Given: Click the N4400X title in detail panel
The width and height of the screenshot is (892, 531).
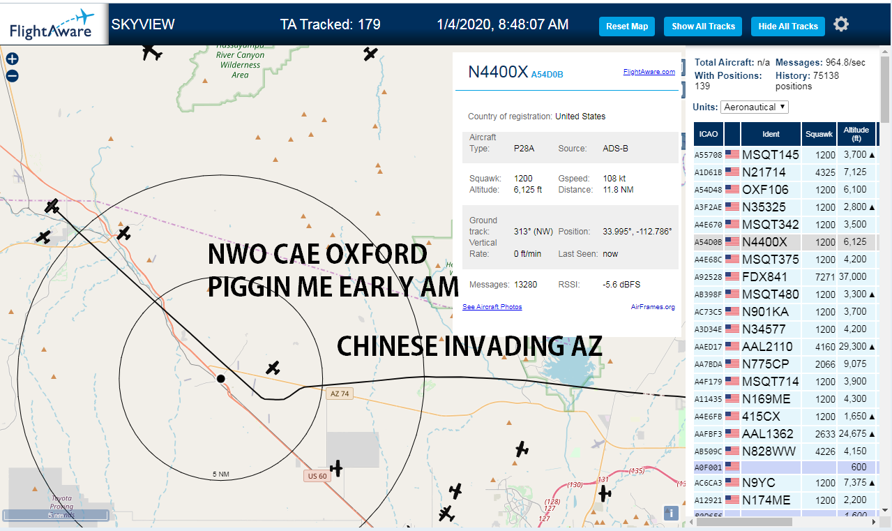Looking at the screenshot, I should point(498,72).
